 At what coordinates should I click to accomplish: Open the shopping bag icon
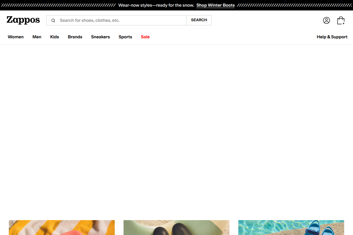tap(341, 20)
